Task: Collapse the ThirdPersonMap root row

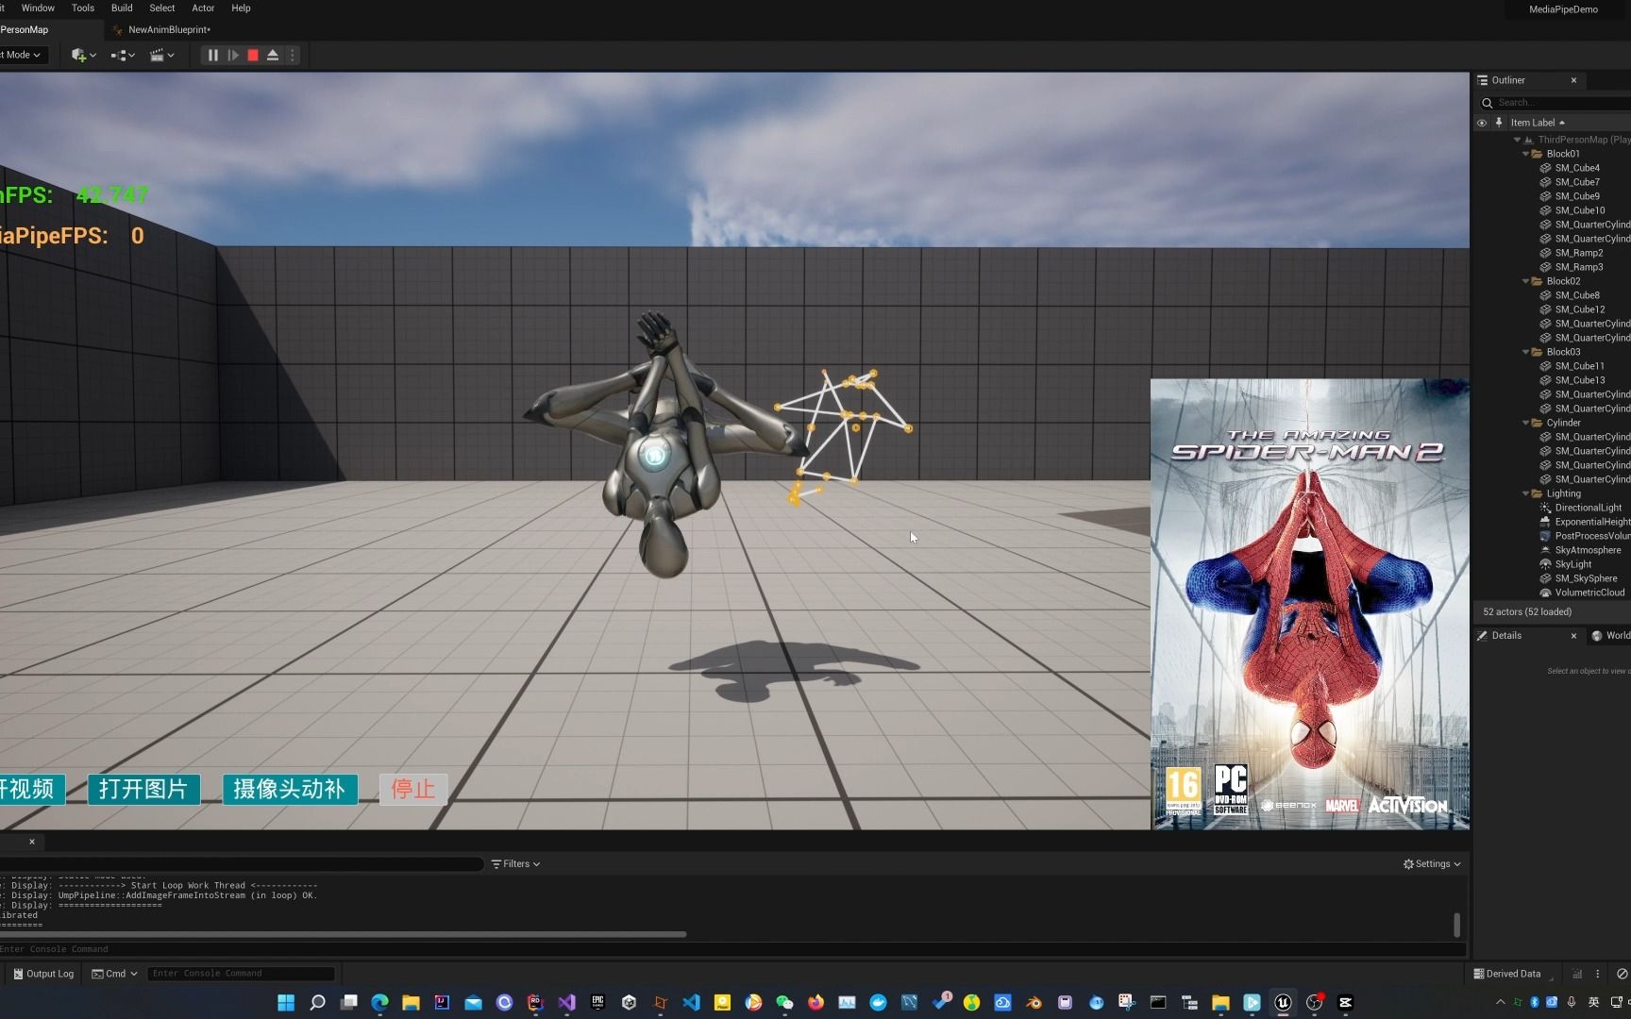Action: pyautogui.click(x=1517, y=140)
